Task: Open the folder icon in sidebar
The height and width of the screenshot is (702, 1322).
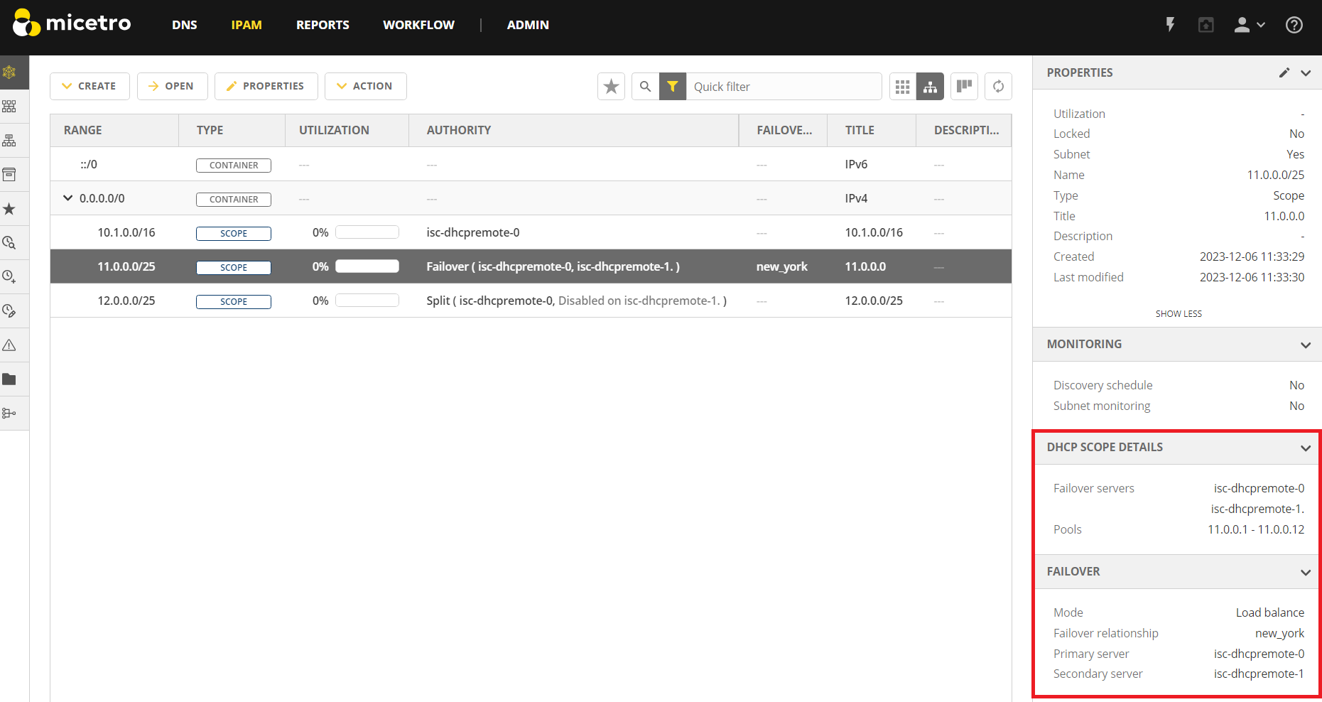Action: [x=9, y=379]
